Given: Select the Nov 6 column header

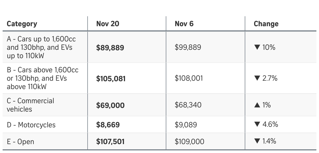Looking at the screenshot, I should coord(184,24).
